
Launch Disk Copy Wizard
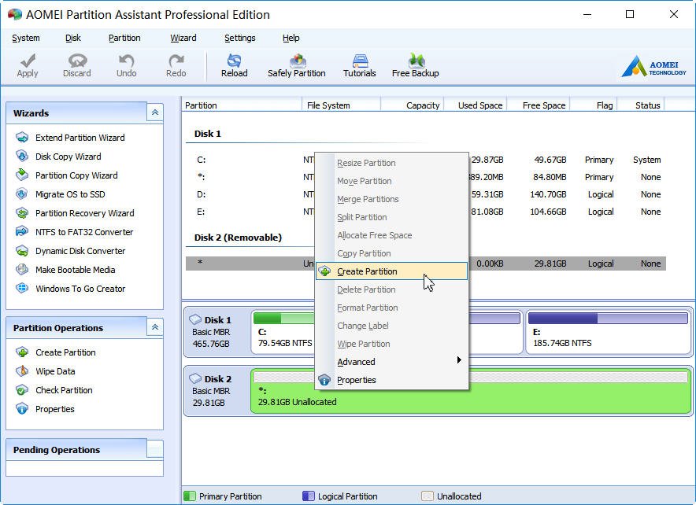pyautogui.click(x=68, y=157)
